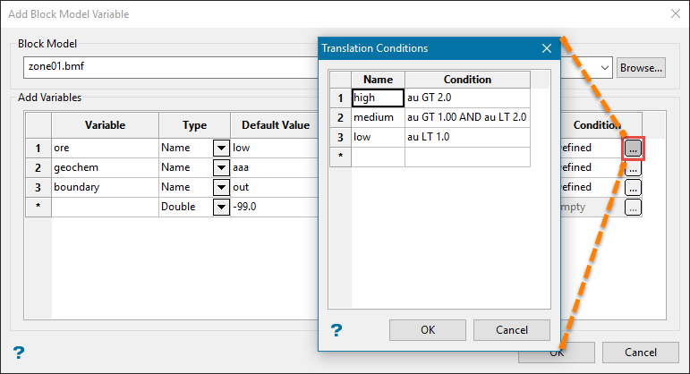Open the Double type dropdown in new row

tap(220, 207)
